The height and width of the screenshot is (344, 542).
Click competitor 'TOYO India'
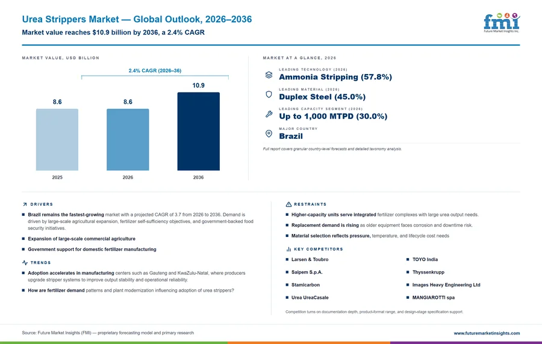point(425,259)
